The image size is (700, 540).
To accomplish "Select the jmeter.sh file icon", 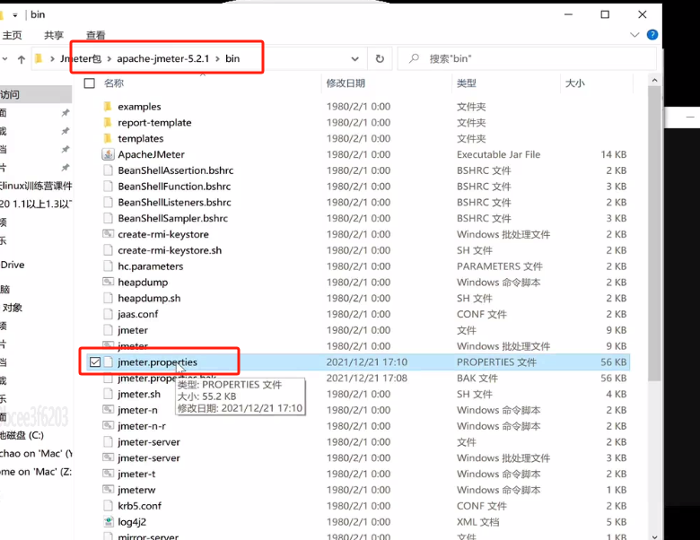I will 108,394.
